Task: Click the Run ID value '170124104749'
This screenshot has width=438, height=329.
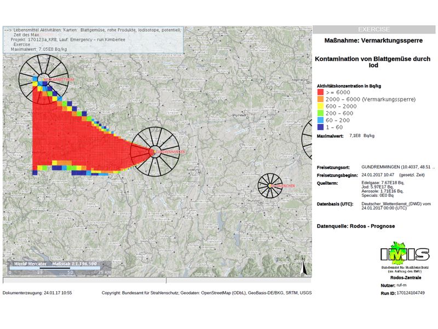Action: tap(410, 293)
